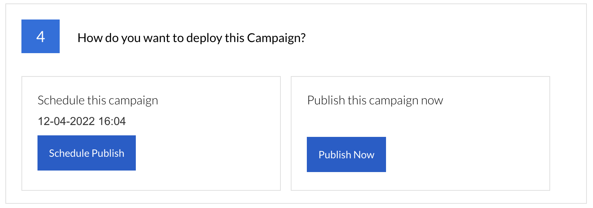Click the word "Now" on the Publish button
Image resolution: width=593 pixels, height=208 pixels.
click(x=364, y=154)
